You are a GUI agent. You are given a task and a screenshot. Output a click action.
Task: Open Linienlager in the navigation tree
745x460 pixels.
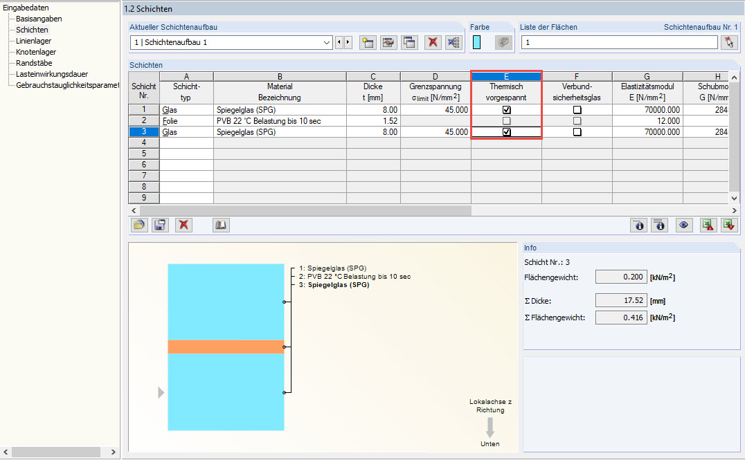[34, 41]
